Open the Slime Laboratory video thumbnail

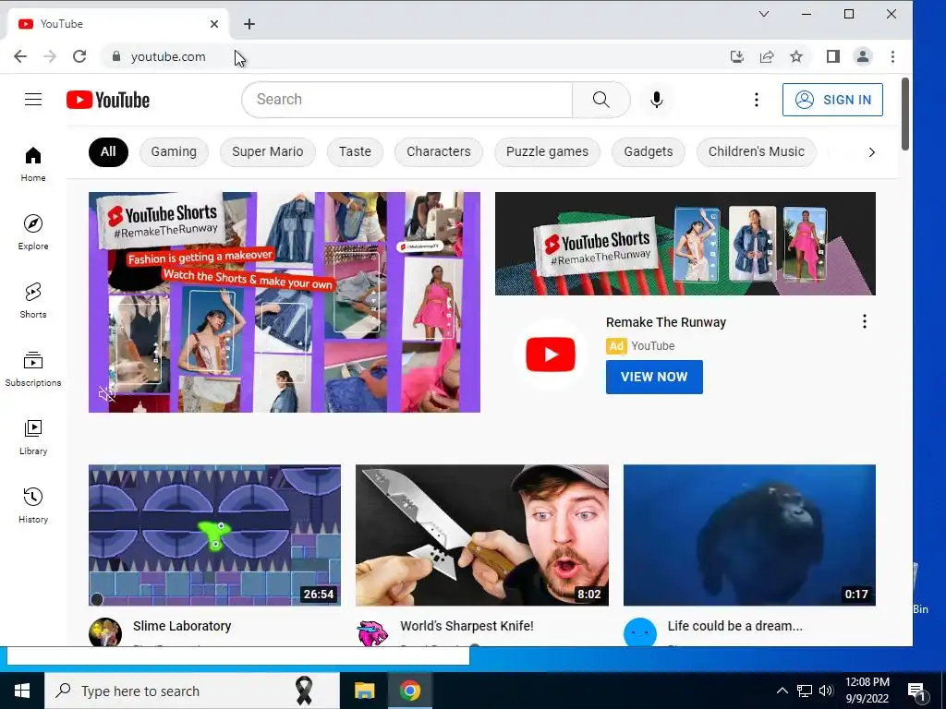[214, 535]
